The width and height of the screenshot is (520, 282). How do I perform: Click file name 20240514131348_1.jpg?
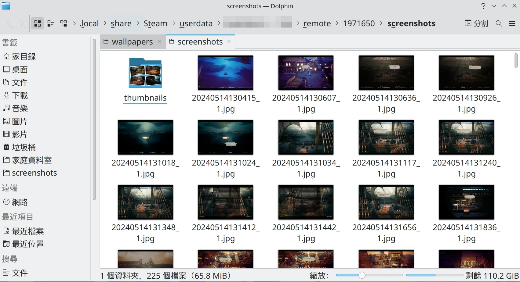pyautogui.click(x=145, y=233)
